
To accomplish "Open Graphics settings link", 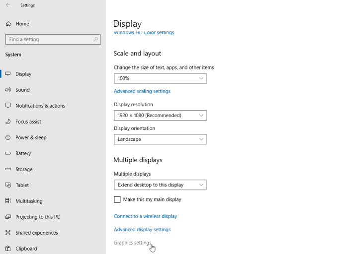I will click(132, 243).
